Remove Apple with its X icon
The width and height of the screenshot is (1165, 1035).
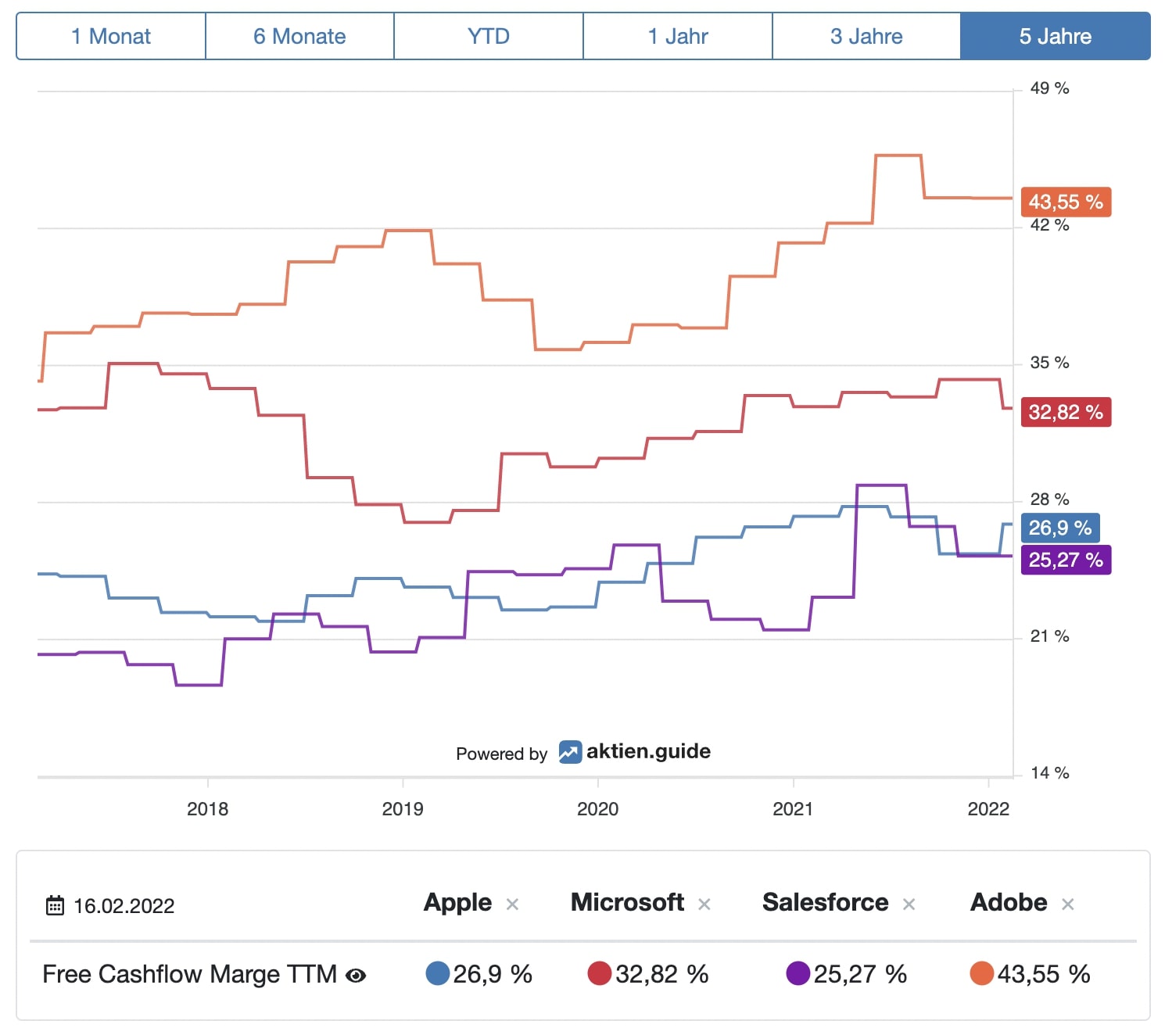pos(512,904)
